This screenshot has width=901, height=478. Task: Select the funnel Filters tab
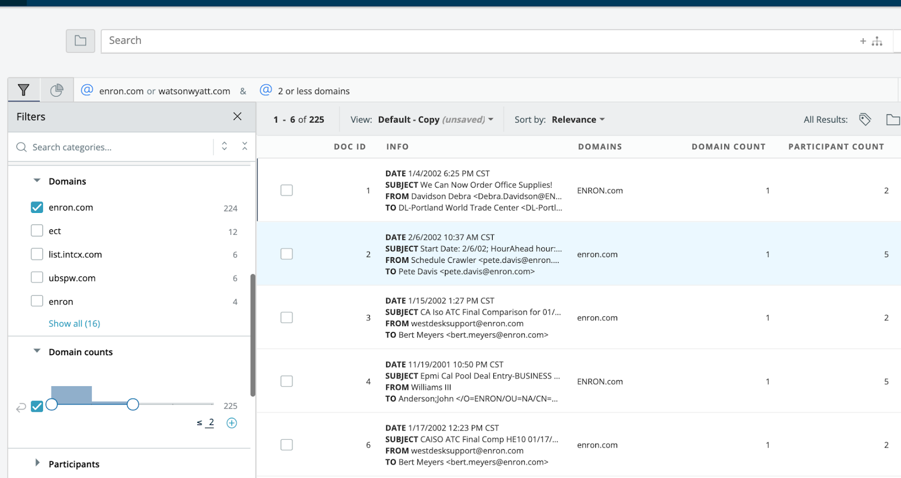[x=24, y=90]
